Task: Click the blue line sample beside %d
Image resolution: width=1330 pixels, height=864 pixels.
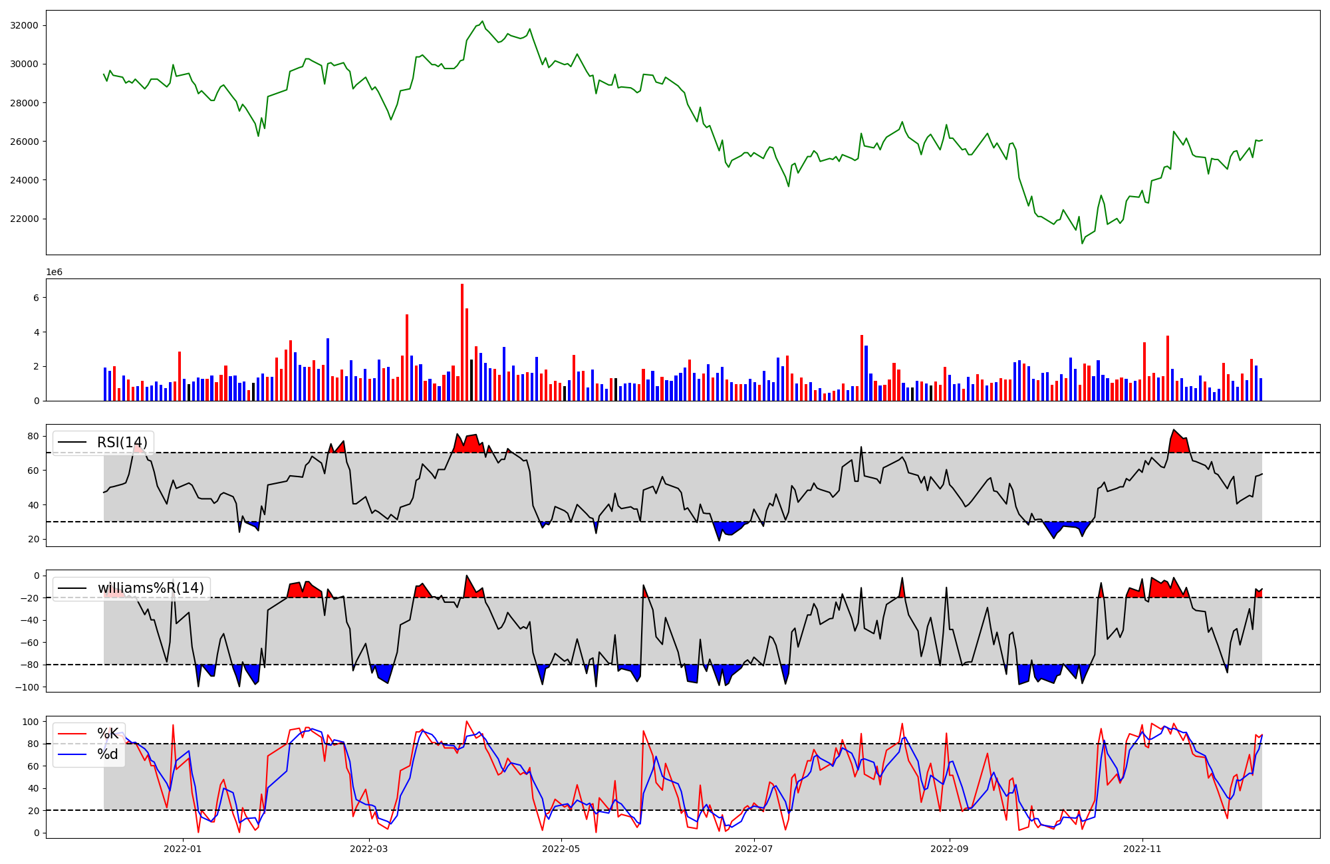Action: (72, 754)
